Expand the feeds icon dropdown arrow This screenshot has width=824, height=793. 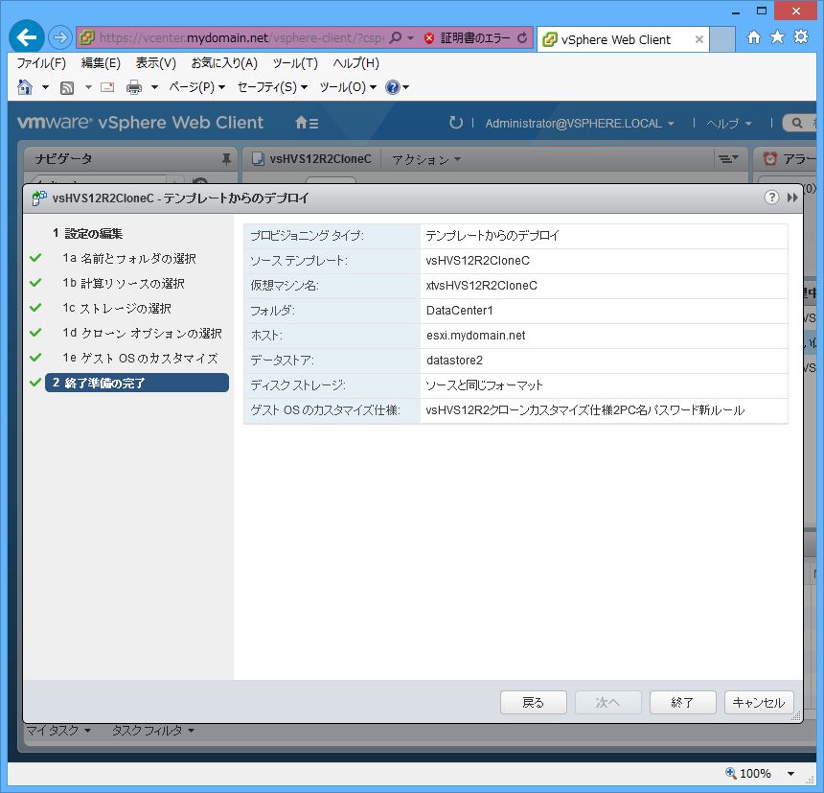88,87
